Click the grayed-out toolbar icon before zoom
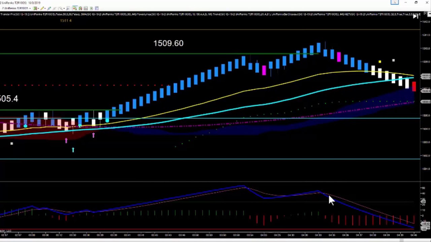The height and width of the screenshot is (242, 431). click(x=55, y=8)
